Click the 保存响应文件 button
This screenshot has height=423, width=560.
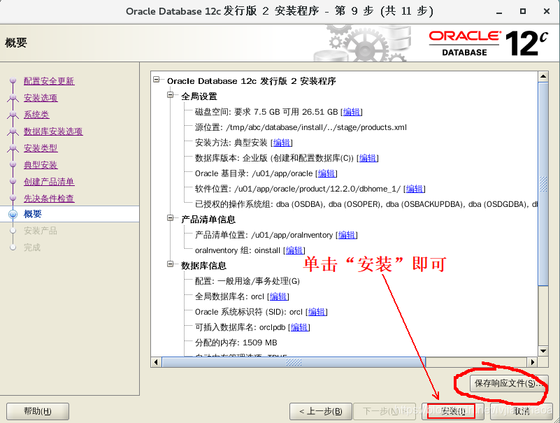tap(508, 383)
